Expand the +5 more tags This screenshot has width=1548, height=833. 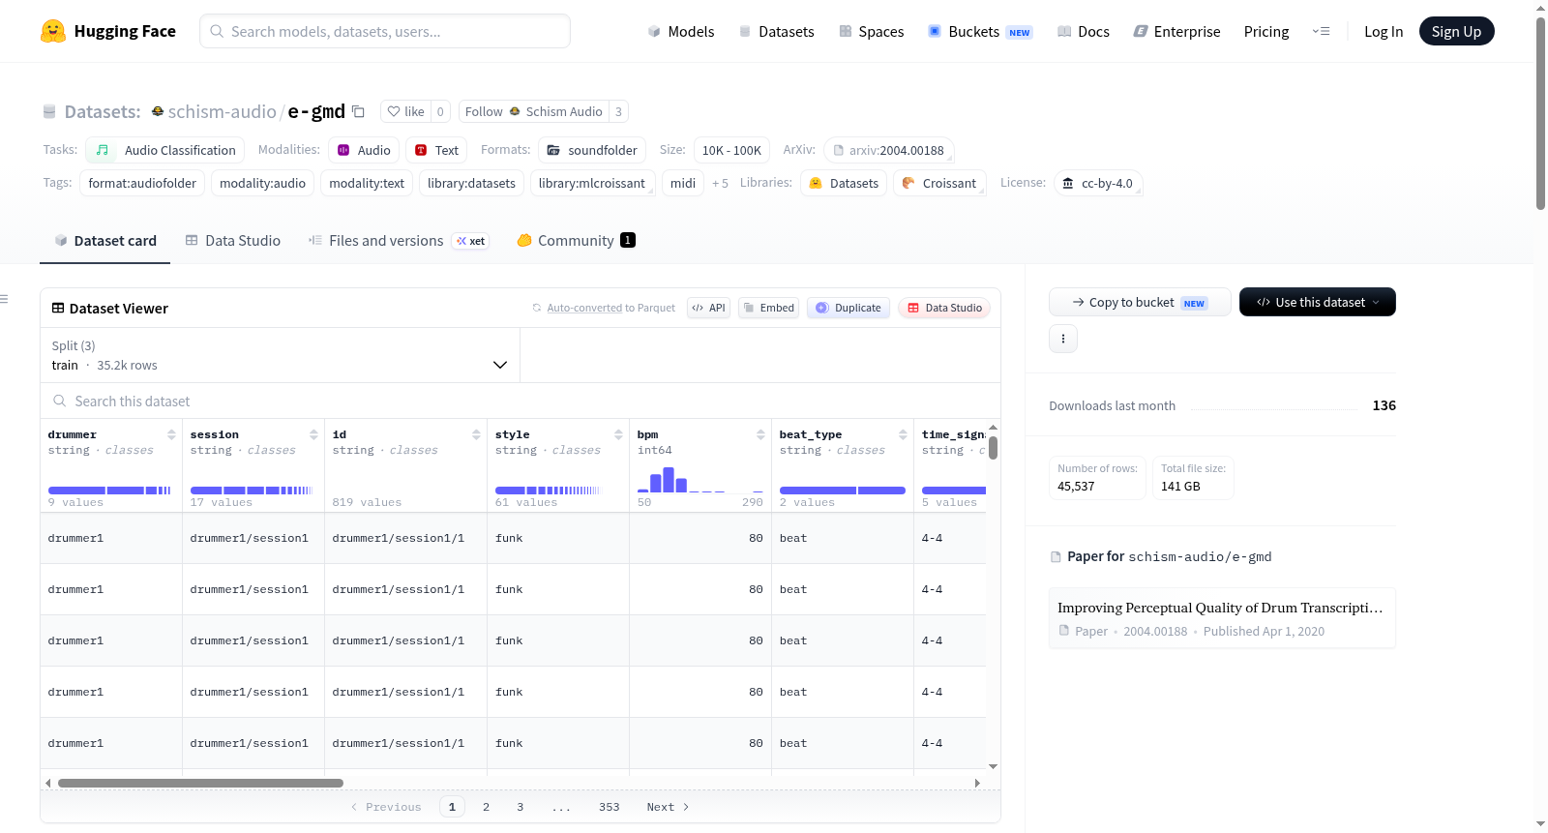point(720,183)
